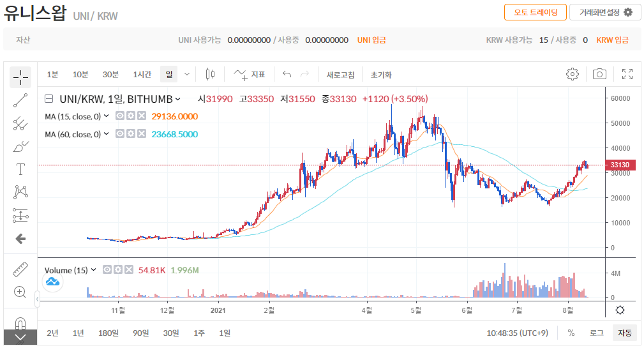This screenshot has width=644, height=348.
Task: Click the UNI 입금 deposit link
Action: [x=371, y=40]
